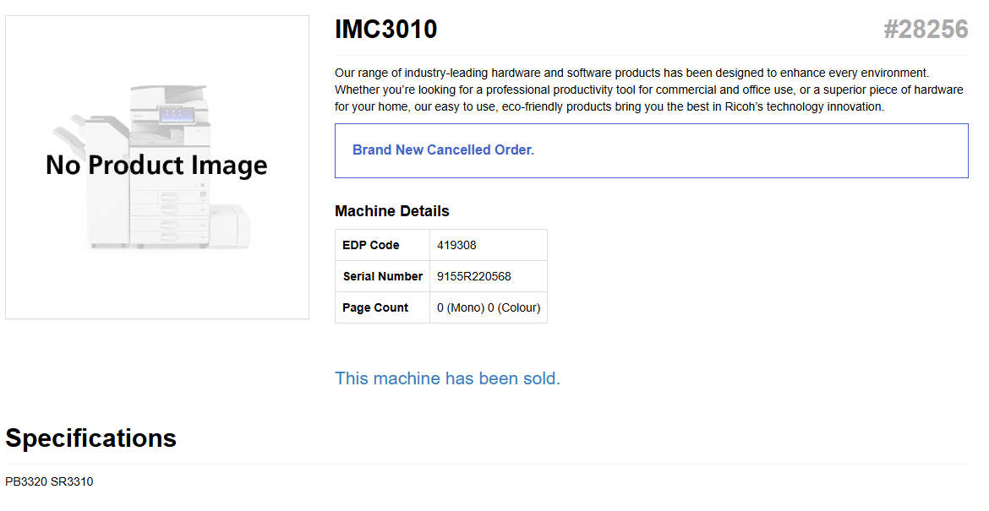
Task: Click the 'Brand New Cancelled Order.' notice
Action: click(x=443, y=150)
